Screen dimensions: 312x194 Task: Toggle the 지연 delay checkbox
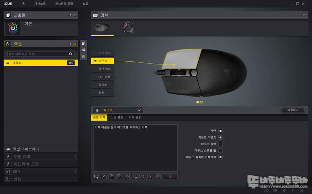click(x=220, y=131)
